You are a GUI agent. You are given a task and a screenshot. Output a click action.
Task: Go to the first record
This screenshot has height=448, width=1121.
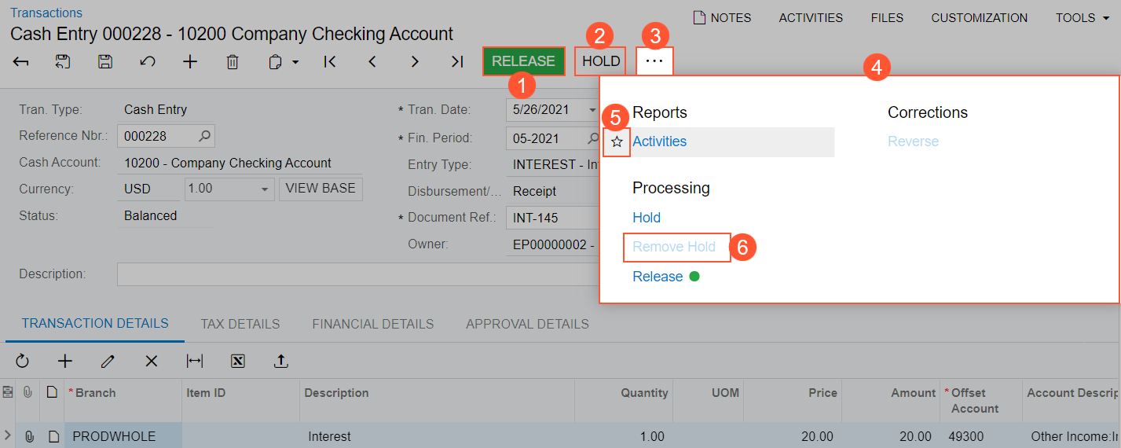pos(330,62)
